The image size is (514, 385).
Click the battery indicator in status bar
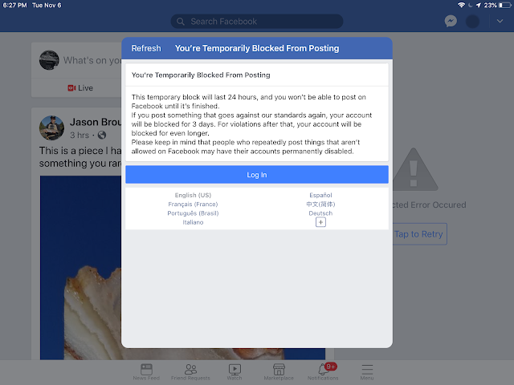click(x=505, y=6)
